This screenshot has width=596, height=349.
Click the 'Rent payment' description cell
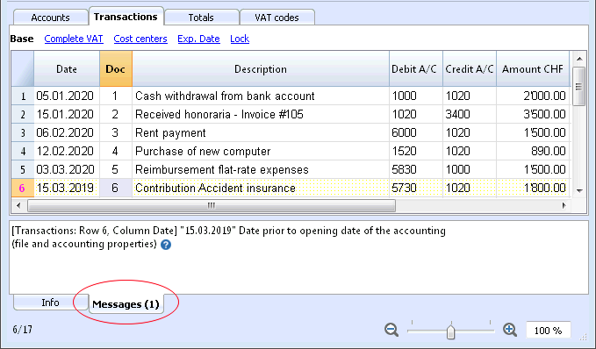coord(261,132)
